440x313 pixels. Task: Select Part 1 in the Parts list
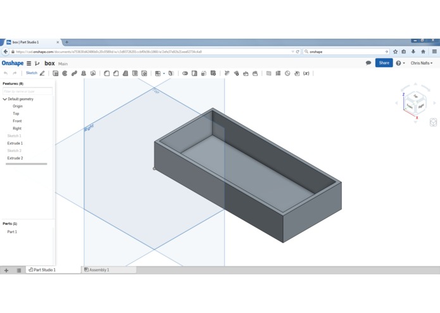pyautogui.click(x=12, y=232)
